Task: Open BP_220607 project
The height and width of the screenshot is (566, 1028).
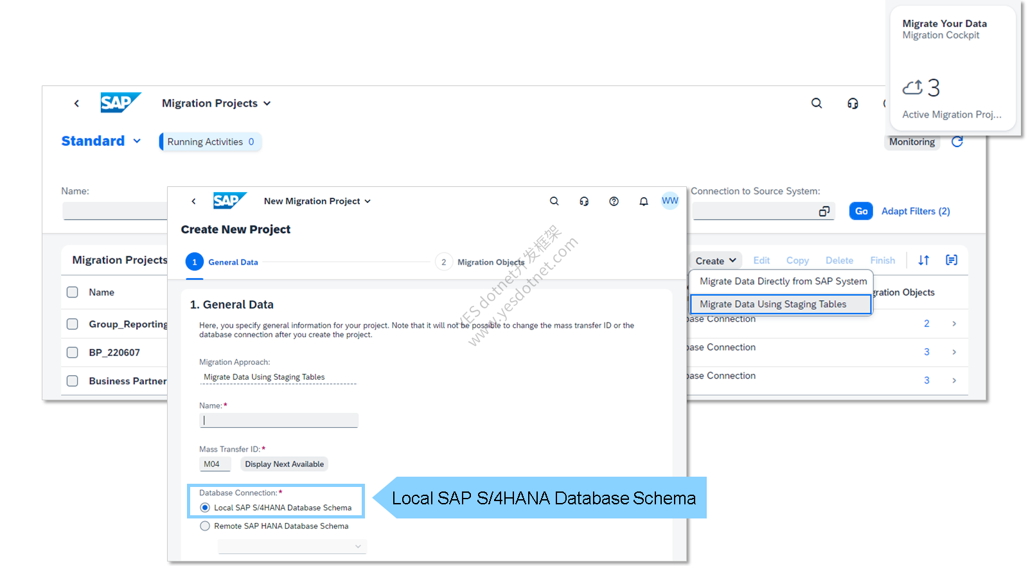Action: 114,353
